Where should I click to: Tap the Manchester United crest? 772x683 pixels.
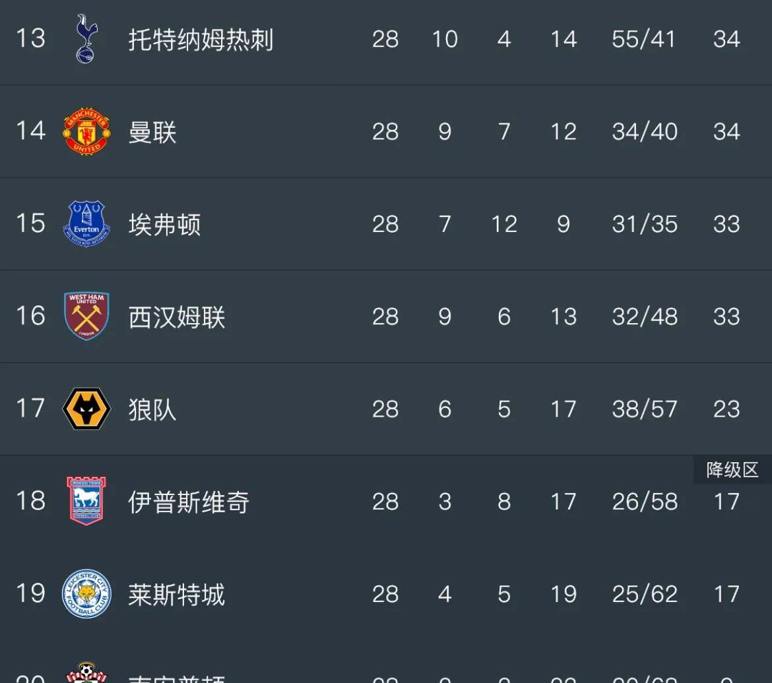[86, 132]
